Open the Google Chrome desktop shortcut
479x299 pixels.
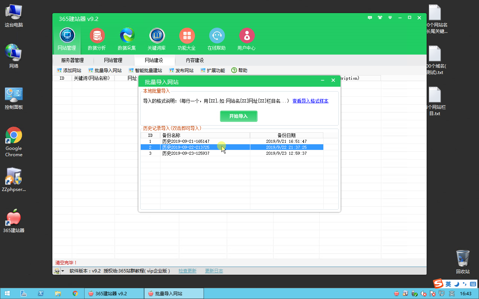click(14, 142)
